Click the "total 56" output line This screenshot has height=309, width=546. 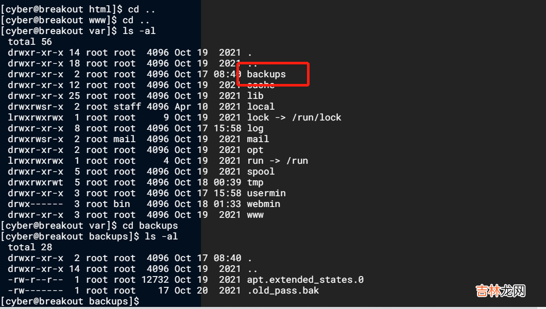[30, 42]
